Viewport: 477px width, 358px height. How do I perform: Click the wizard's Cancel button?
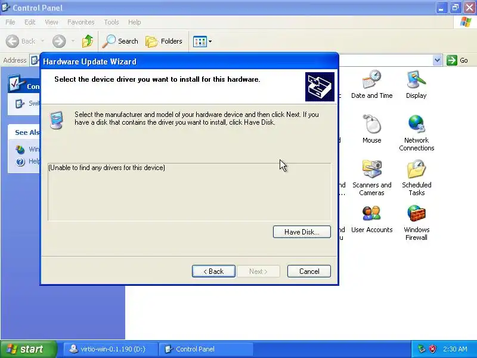coord(309,271)
